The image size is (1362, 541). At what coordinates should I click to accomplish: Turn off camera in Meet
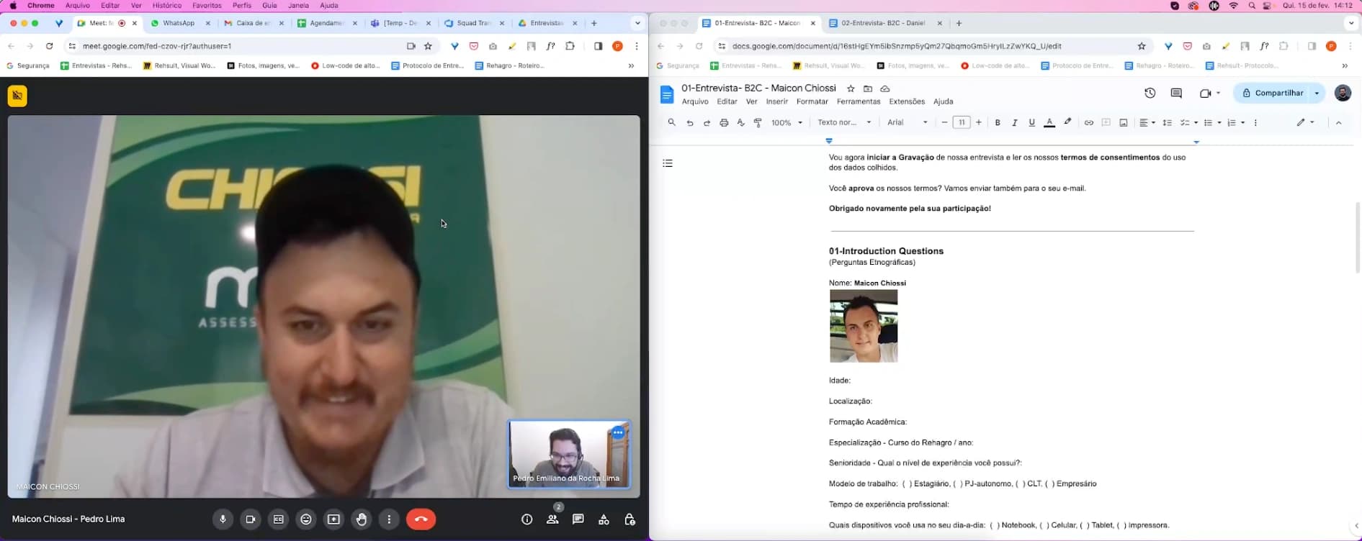tap(251, 519)
